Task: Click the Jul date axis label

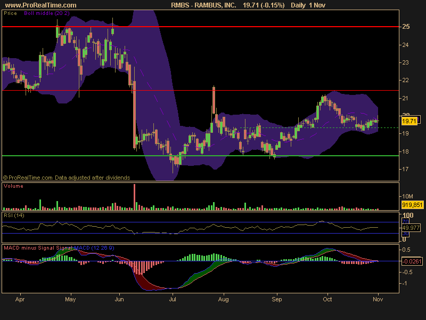Action: (173, 300)
